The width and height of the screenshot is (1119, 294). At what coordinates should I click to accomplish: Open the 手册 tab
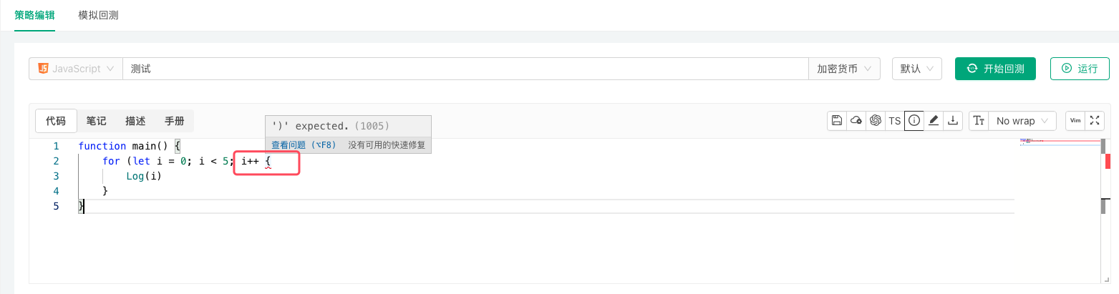(x=174, y=121)
